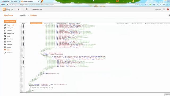
Task: Click the window.onload function code line
Action: pos(40,85)
